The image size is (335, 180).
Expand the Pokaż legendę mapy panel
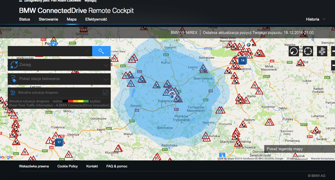299,149
